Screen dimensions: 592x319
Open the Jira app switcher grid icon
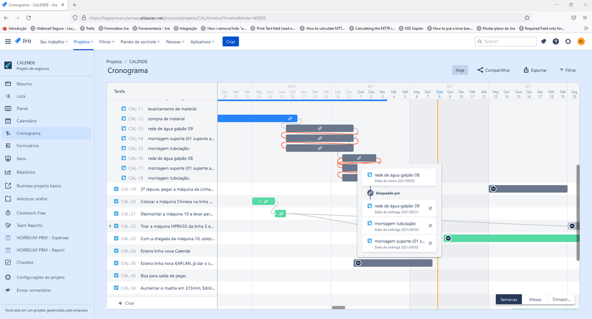[8, 42]
